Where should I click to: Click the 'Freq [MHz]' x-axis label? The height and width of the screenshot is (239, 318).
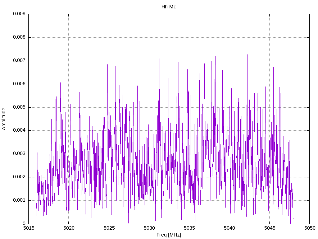pos(169,235)
